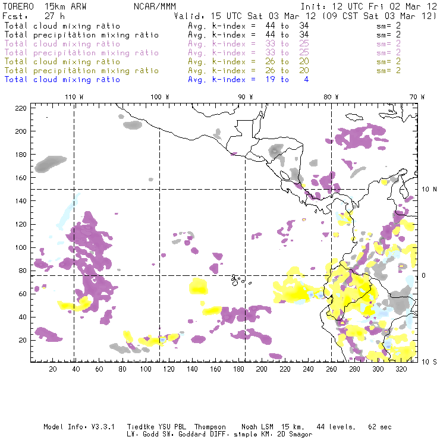Select the 'Valid: 15 UTC Sat 03 Mar 12' text

pyautogui.click(x=245, y=16)
